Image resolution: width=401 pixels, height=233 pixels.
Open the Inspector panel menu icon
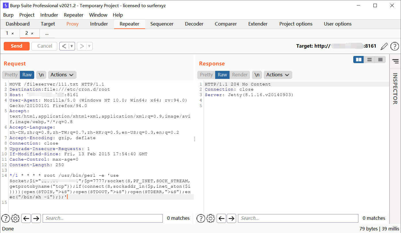coord(395,61)
